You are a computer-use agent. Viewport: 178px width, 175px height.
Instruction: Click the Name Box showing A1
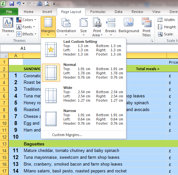click(20, 48)
